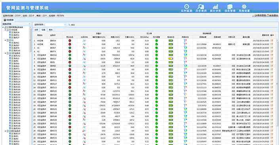This screenshot has height=145, width=280.
Task: Click the red water-use status icon in row 25
Action: pyautogui.click(x=70, y=127)
